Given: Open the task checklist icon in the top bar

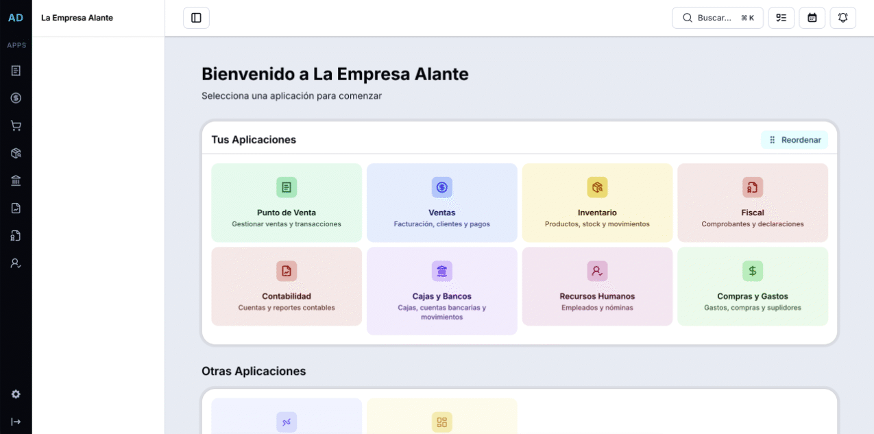Looking at the screenshot, I should point(781,17).
